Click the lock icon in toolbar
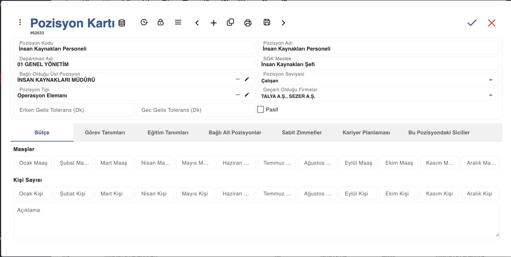Viewport: 511px width, 257px height. tap(161, 22)
